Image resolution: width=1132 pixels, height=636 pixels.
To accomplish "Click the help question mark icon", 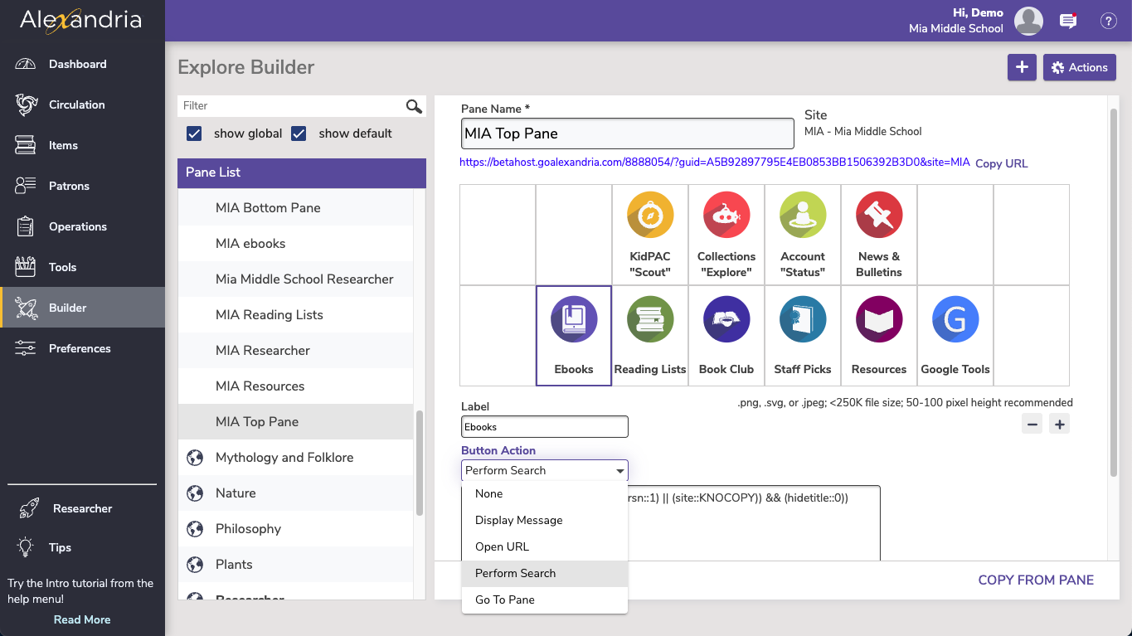I will coord(1108,22).
